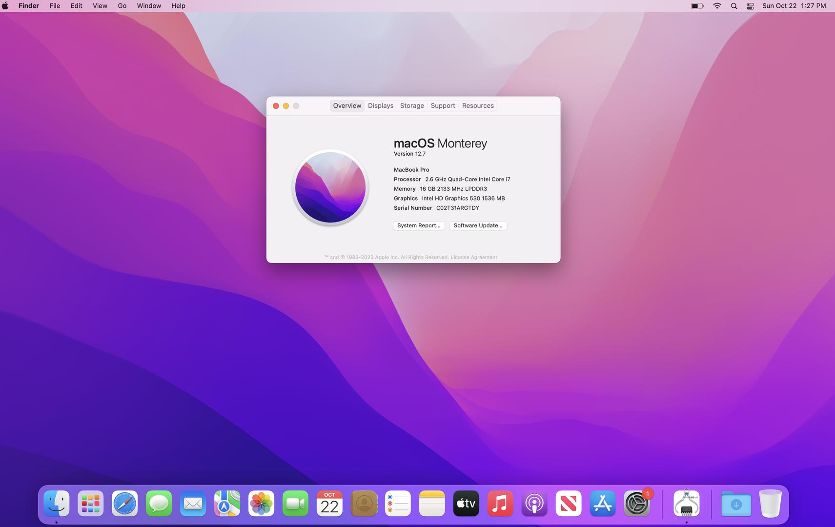Open News app in the Dock
835x527 pixels.
pos(569,504)
